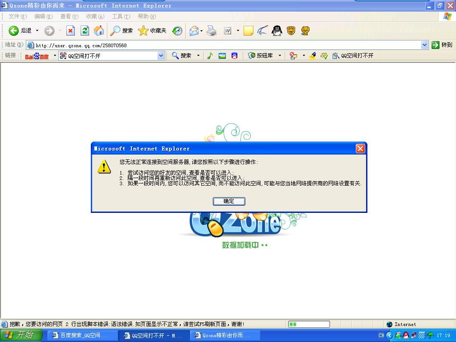Click the highlighter pen icon
Screen dimensions: 456x342
click(x=313, y=56)
